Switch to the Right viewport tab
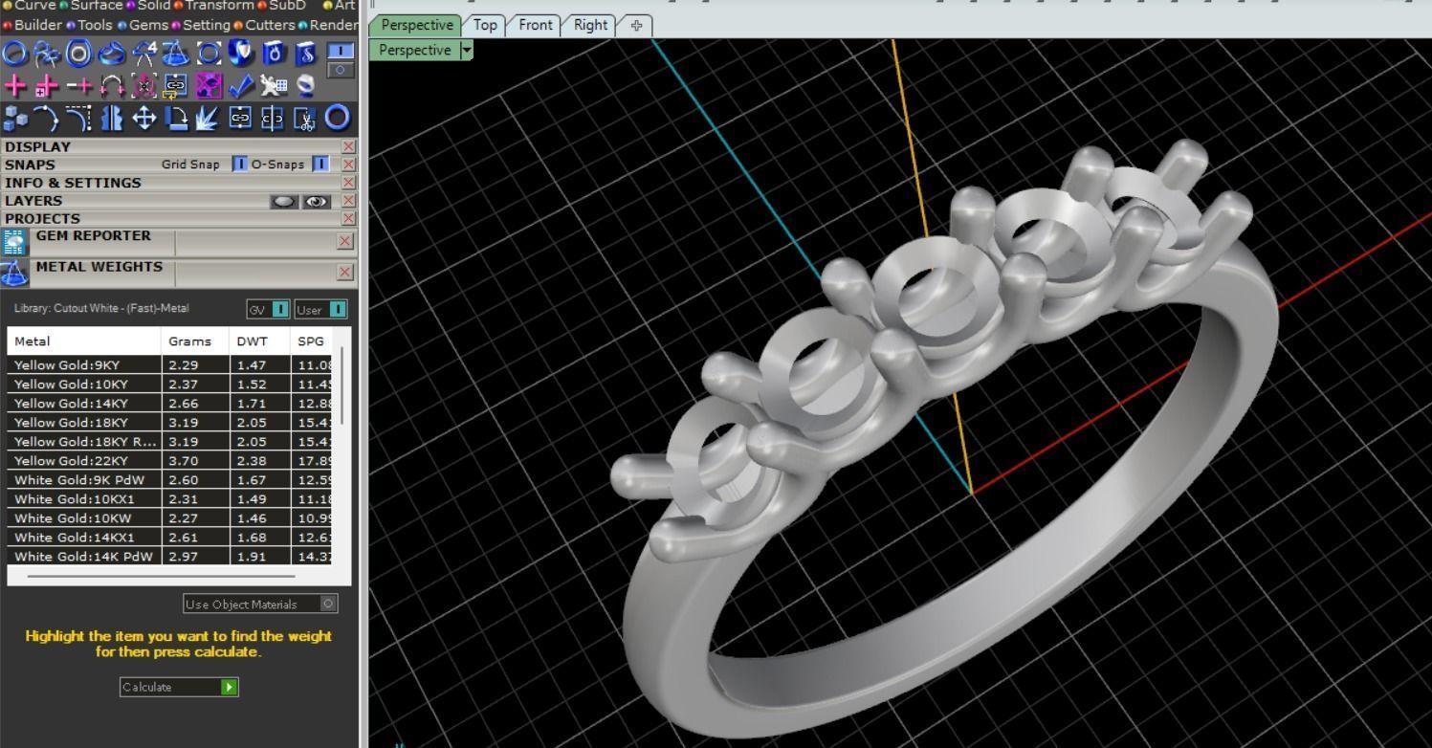This screenshot has height=748, width=1432. [590, 25]
